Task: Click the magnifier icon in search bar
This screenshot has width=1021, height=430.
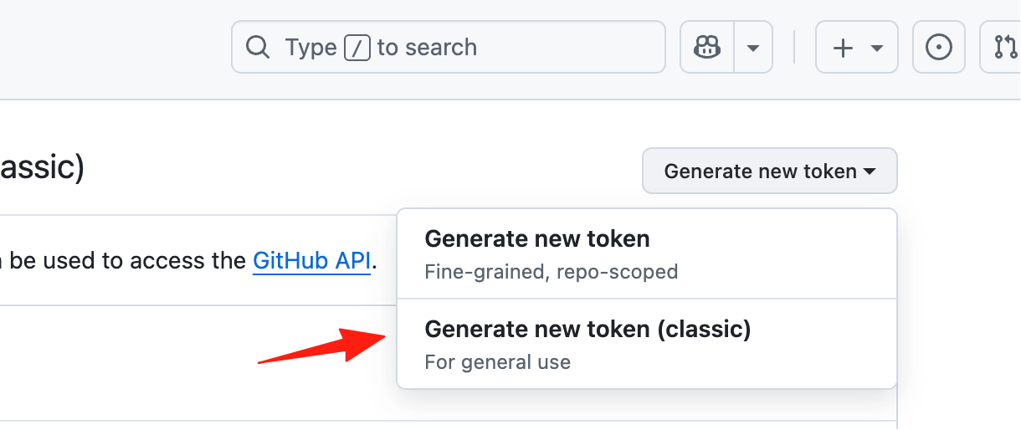Action: [x=257, y=47]
